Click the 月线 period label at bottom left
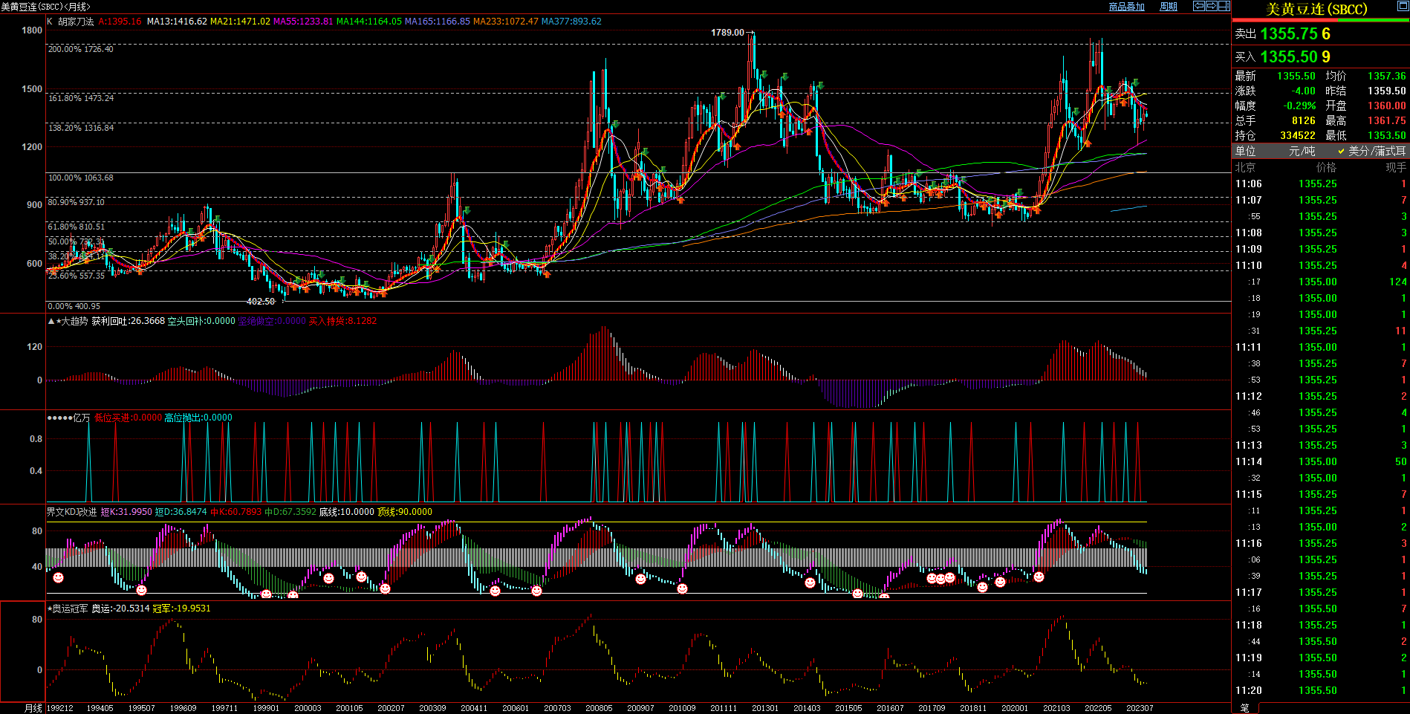The width and height of the screenshot is (1410, 714). coord(33,708)
